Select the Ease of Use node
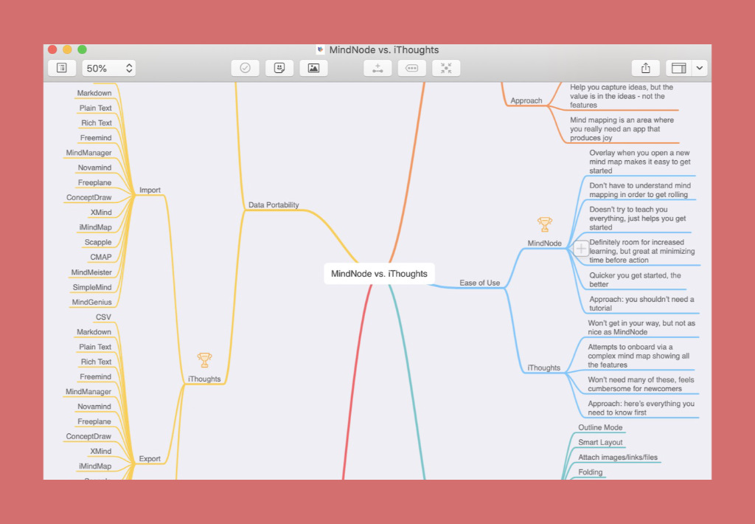Image resolution: width=755 pixels, height=524 pixels. [479, 283]
